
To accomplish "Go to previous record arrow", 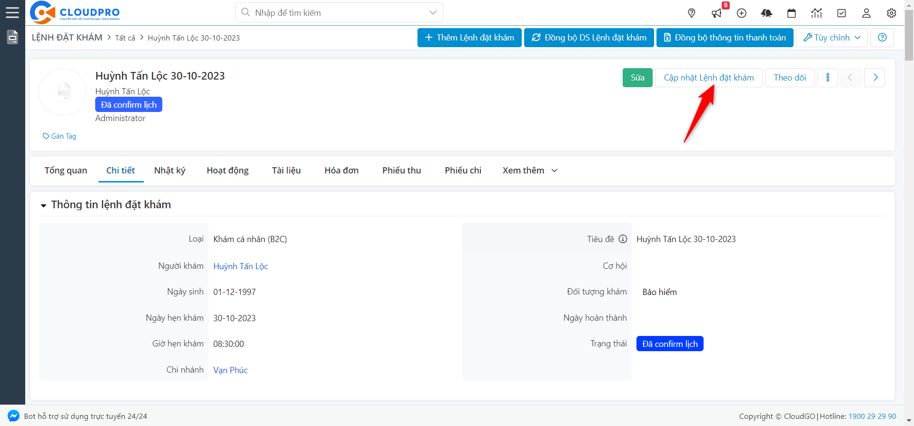I will [850, 78].
